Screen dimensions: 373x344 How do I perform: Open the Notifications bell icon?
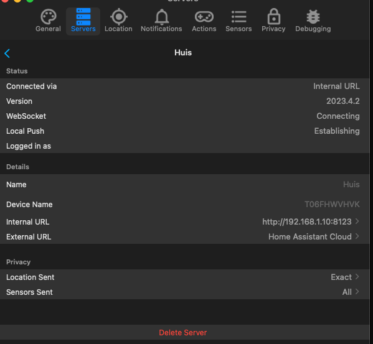tap(162, 16)
